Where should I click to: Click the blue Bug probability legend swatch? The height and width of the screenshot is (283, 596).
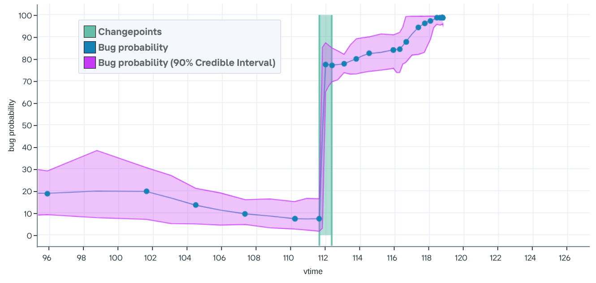tap(90, 48)
